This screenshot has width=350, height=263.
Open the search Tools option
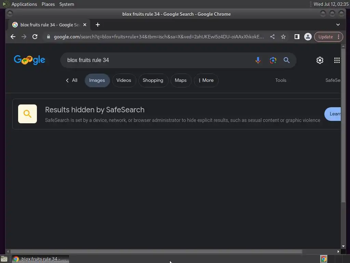(281, 80)
